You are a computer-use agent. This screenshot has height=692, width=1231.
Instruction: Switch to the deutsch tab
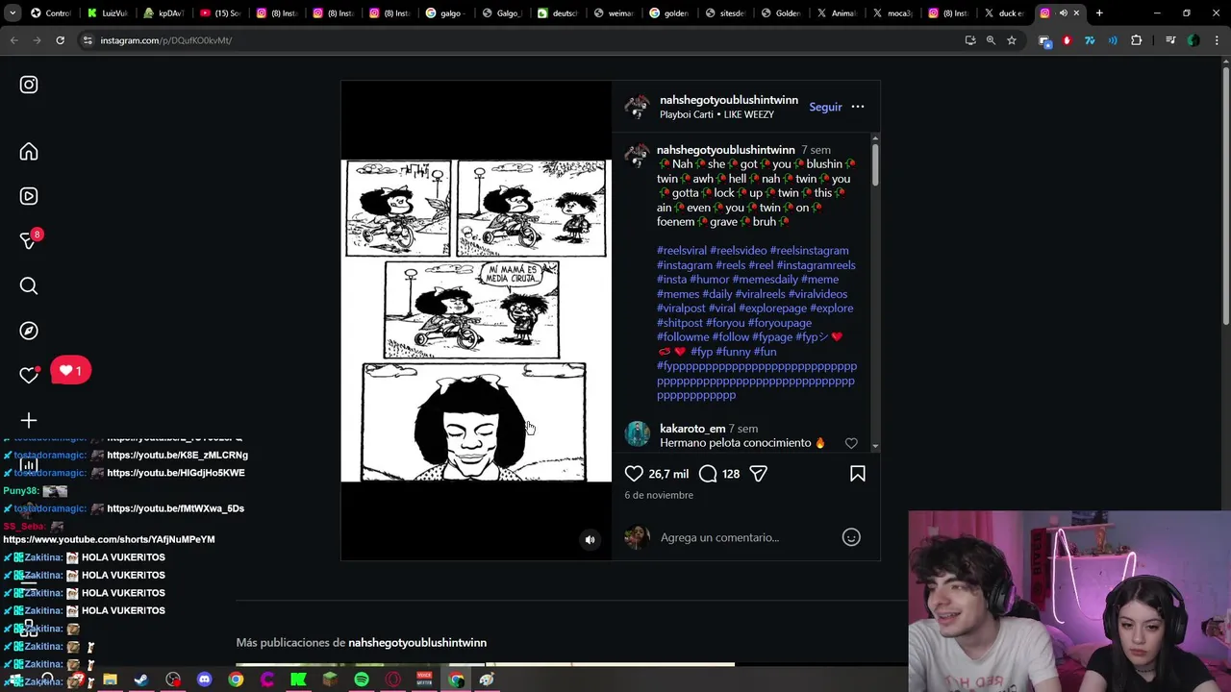point(558,13)
